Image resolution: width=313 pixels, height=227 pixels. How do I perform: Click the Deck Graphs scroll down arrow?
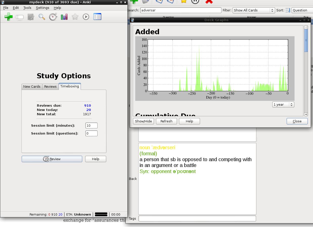click(306, 114)
